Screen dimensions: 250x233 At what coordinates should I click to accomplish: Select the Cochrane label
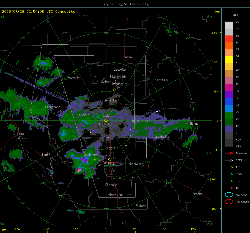point(91,155)
